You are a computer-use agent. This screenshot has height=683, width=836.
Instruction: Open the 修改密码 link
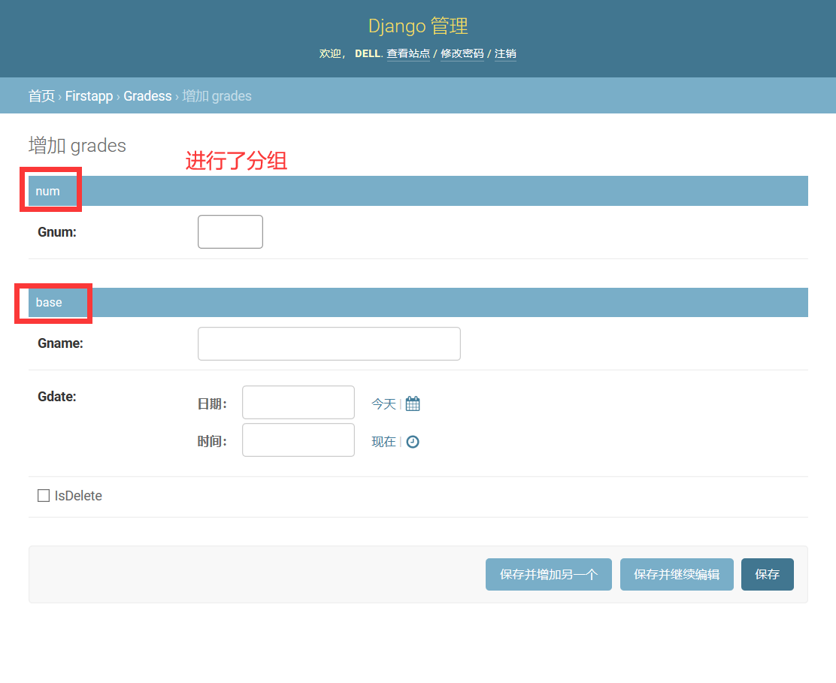point(462,53)
